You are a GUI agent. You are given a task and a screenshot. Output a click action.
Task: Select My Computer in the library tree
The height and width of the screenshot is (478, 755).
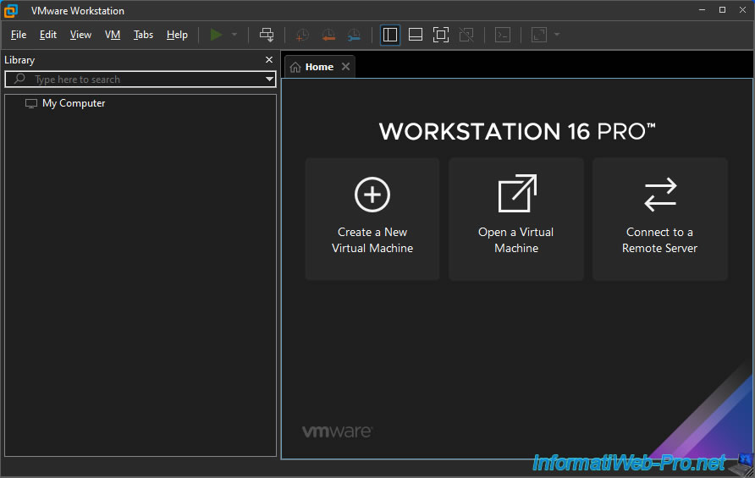coord(74,103)
